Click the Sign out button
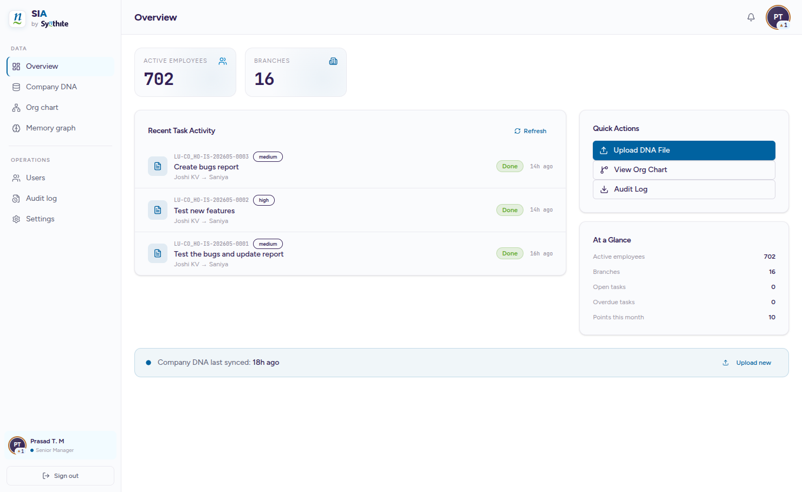Viewport: 802px width, 492px height. 61,476
